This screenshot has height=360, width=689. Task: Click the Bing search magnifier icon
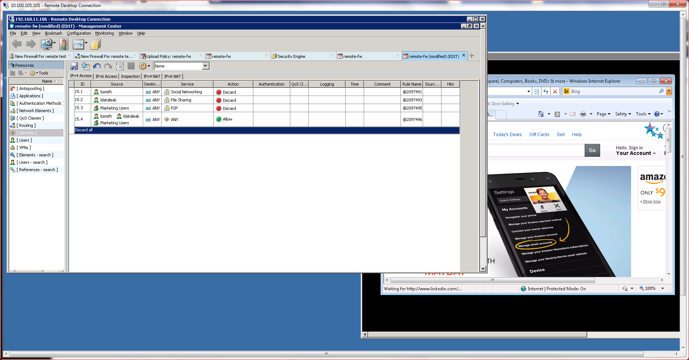[x=661, y=91]
